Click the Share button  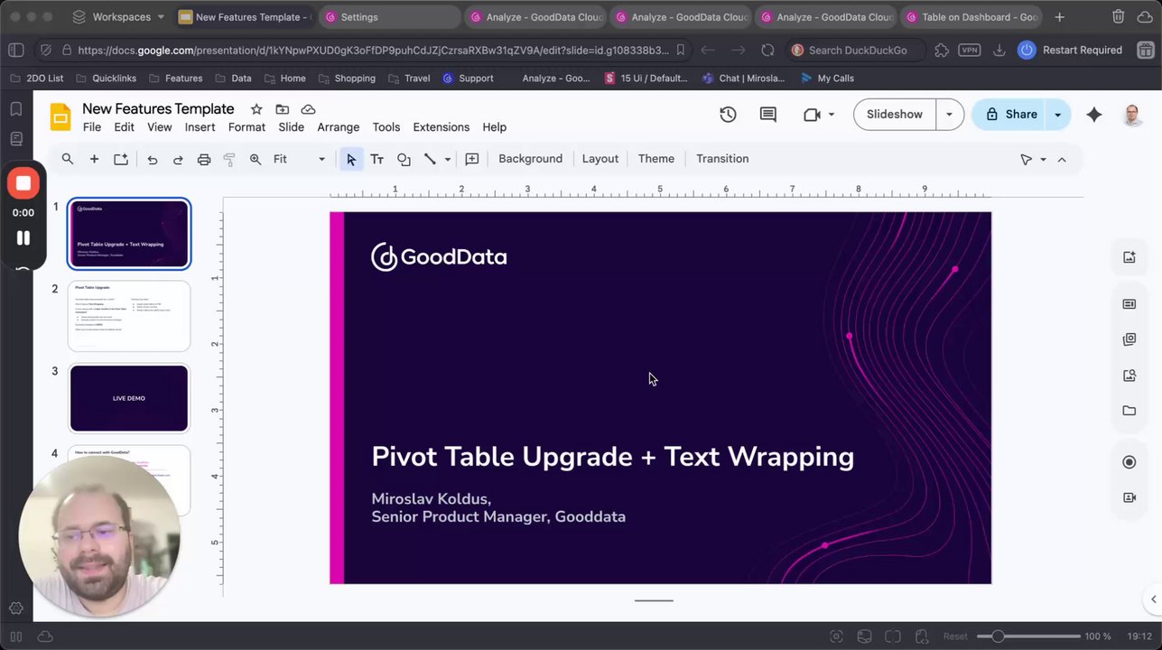[x=1010, y=115]
